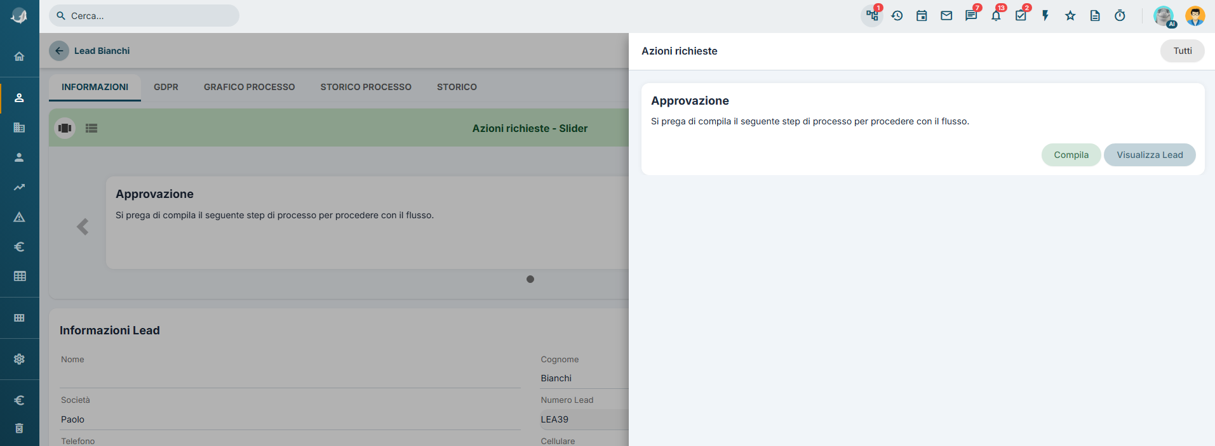
Task: Switch to the GDPR tab
Action: click(x=166, y=87)
